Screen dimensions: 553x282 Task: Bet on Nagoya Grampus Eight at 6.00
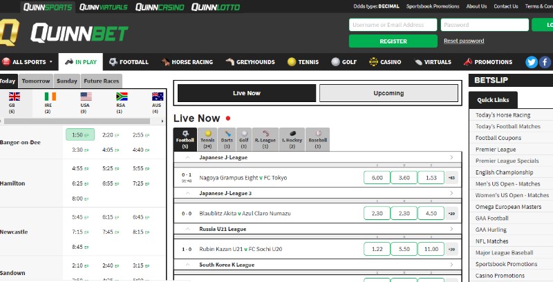pos(377,178)
